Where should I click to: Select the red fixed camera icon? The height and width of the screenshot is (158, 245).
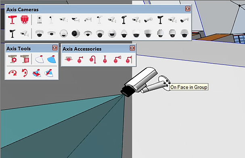pos(13,20)
